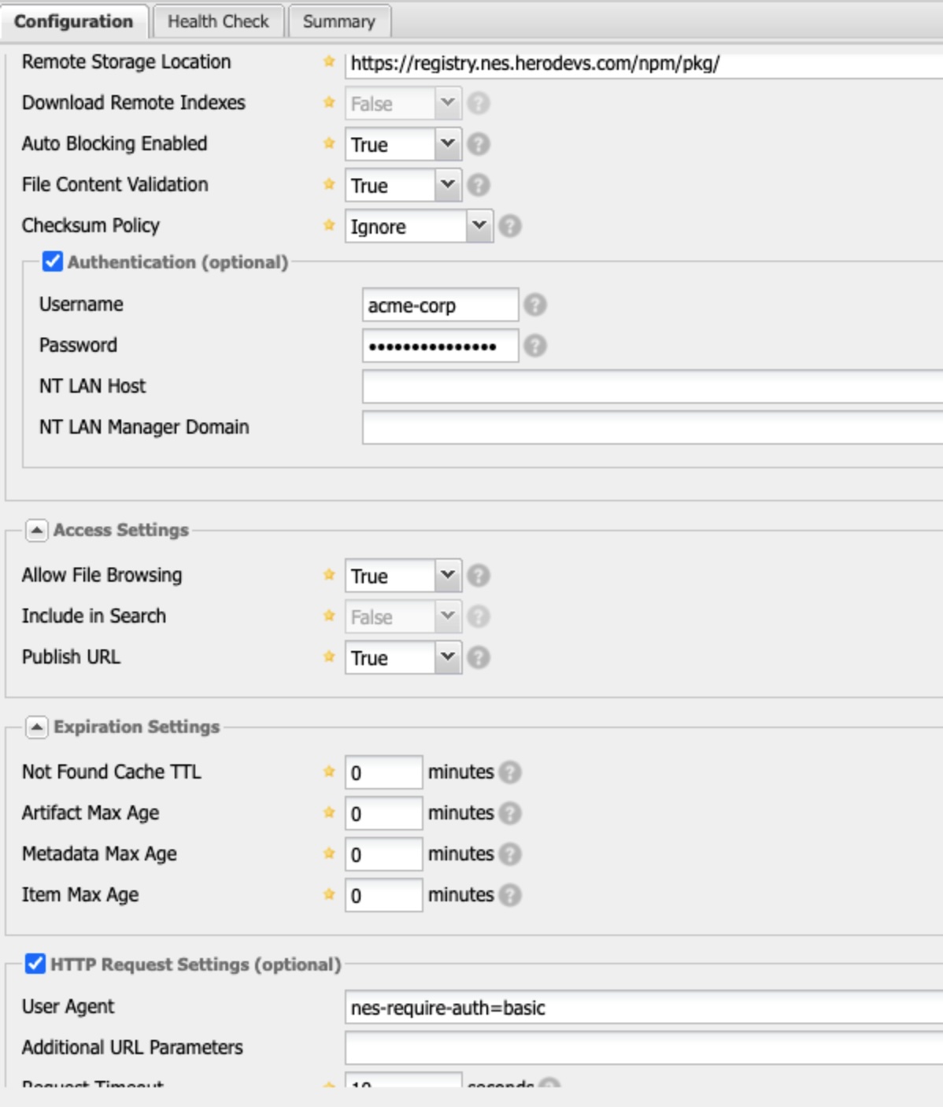Switch to the Health Check tab
The width and height of the screenshot is (943, 1107).
click(x=218, y=21)
